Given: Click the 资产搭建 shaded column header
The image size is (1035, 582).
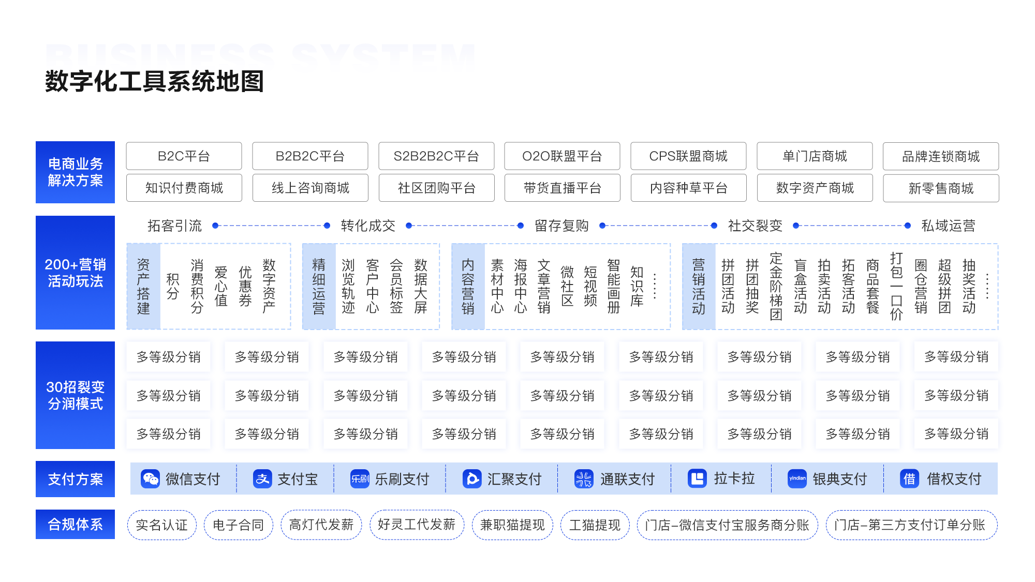Looking at the screenshot, I should [144, 287].
